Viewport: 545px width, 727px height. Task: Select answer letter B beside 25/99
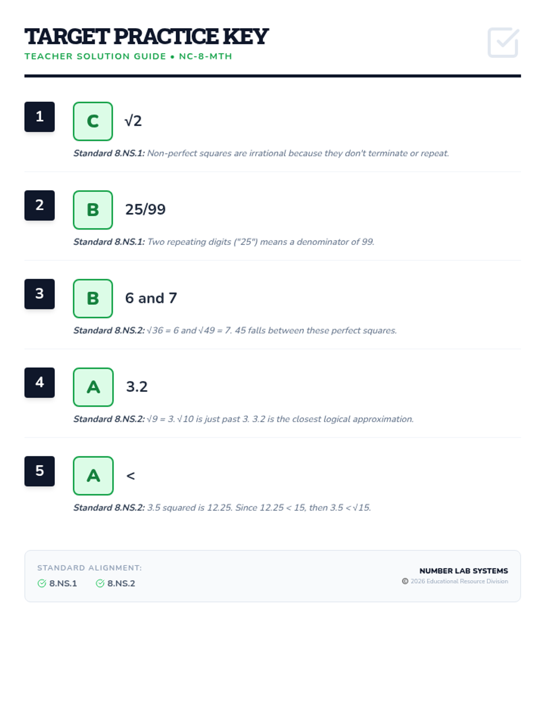(x=93, y=210)
